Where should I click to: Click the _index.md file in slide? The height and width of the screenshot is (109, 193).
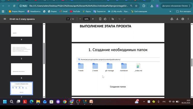coord(138,67)
